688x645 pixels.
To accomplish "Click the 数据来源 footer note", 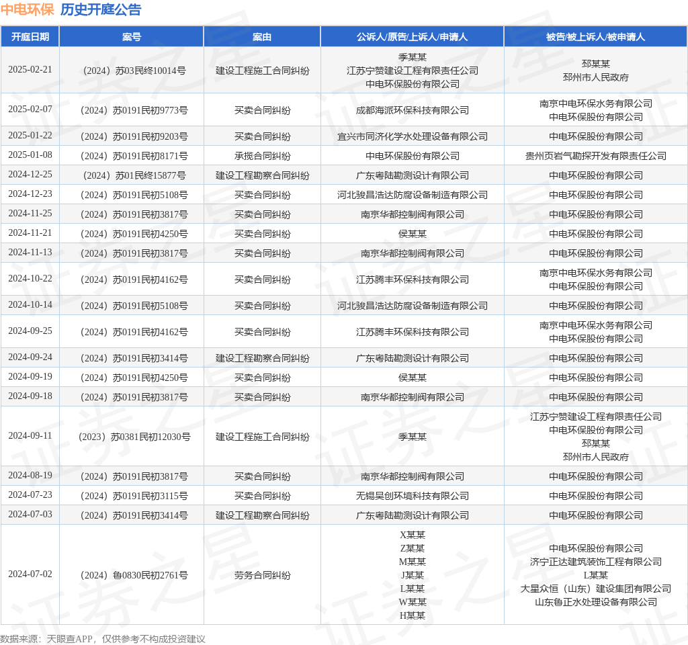I will click(x=103, y=639).
